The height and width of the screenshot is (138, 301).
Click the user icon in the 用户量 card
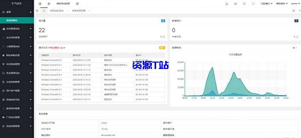[164, 37]
